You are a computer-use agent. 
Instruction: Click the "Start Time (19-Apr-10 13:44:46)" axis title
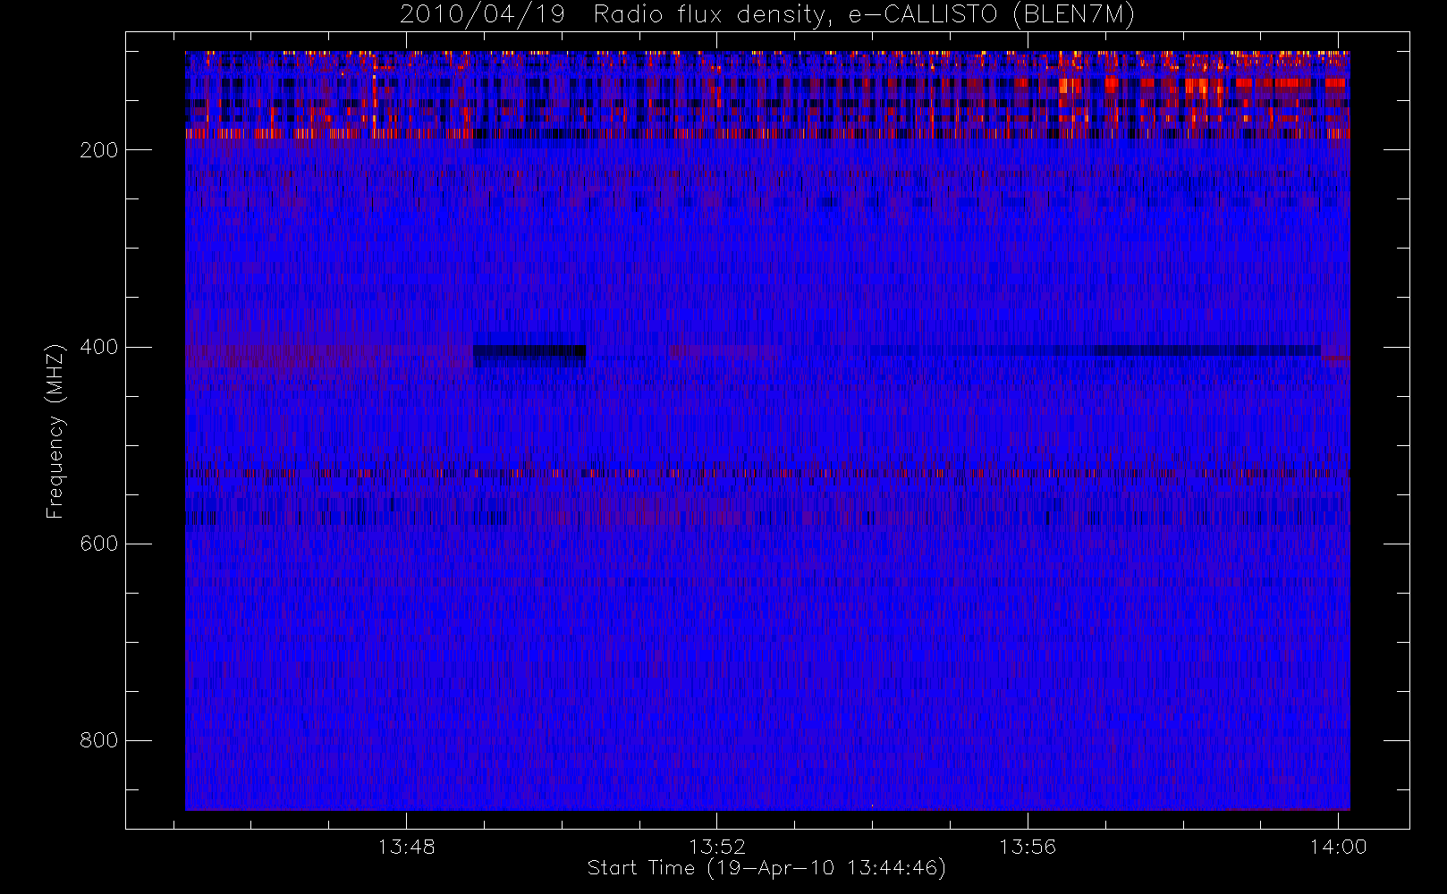pos(766,868)
